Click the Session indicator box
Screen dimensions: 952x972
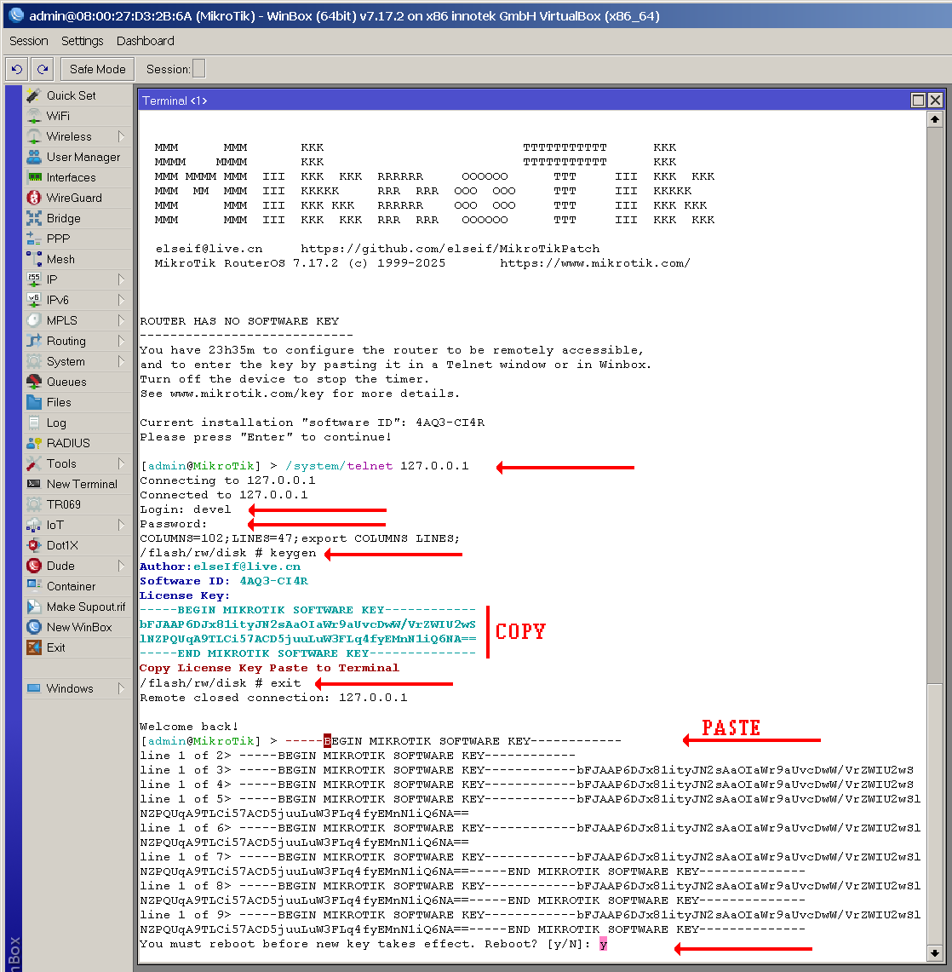[198, 69]
